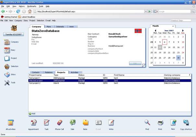Image resolution: width=196 pixels, height=137 pixels.
Task: Click the Status column header
Action: click(x=81, y=75)
